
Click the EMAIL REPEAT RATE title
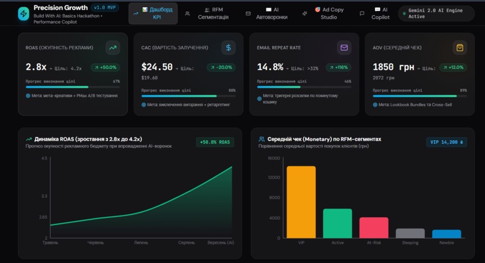(279, 48)
